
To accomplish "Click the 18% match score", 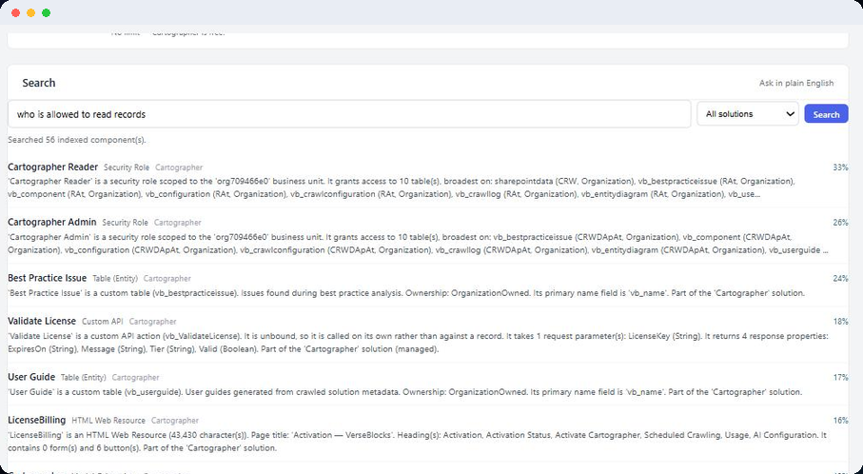I will click(x=840, y=322).
